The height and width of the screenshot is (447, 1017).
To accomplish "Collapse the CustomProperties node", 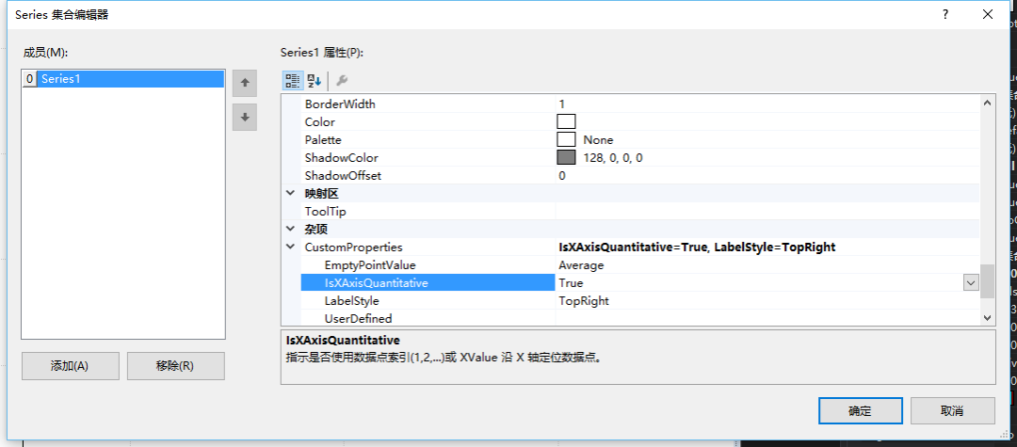I will pyautogui.click(x=290, y=247).
